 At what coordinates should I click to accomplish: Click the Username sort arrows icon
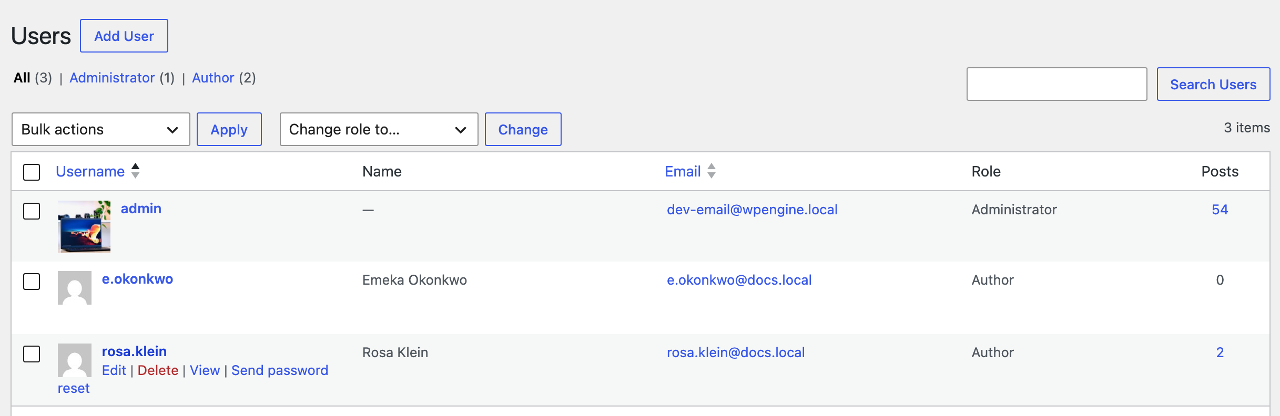point(135,171)
